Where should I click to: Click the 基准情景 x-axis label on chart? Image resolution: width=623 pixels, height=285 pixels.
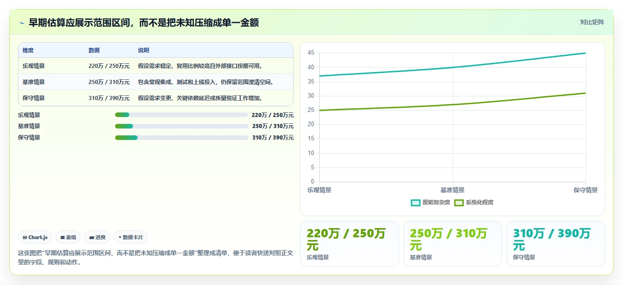[x=452, y=190]
